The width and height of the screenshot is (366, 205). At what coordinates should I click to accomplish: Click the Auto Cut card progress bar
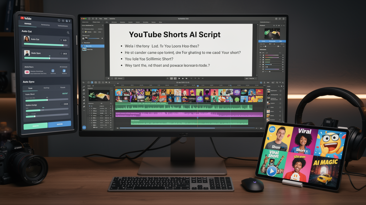coord(46,45)
